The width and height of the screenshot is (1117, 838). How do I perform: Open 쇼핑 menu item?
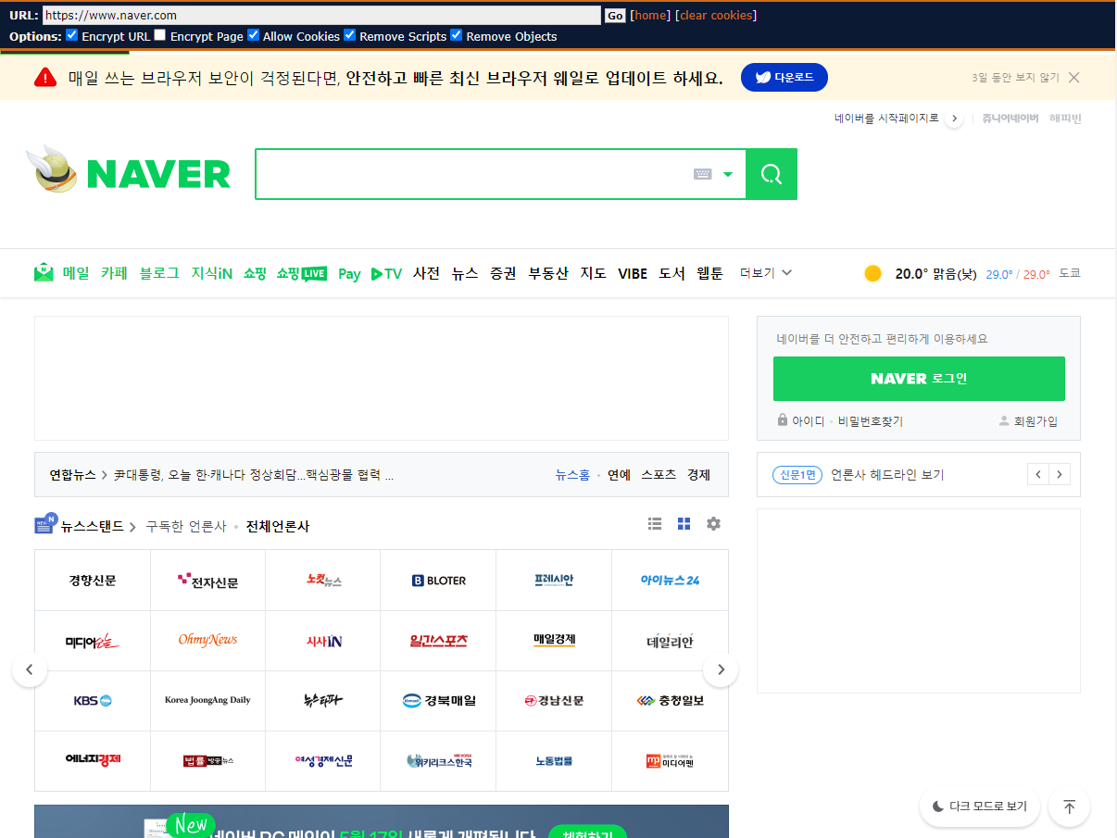coord(255,273)
